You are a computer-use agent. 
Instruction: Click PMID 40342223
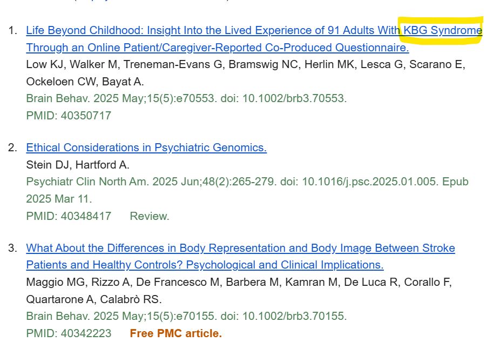point(69,333)
